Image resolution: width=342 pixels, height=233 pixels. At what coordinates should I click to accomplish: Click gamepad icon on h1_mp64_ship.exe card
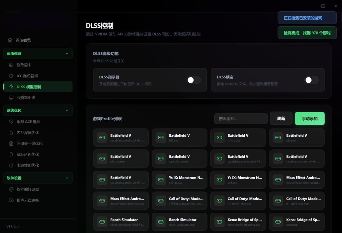click(x=219, y=201)
